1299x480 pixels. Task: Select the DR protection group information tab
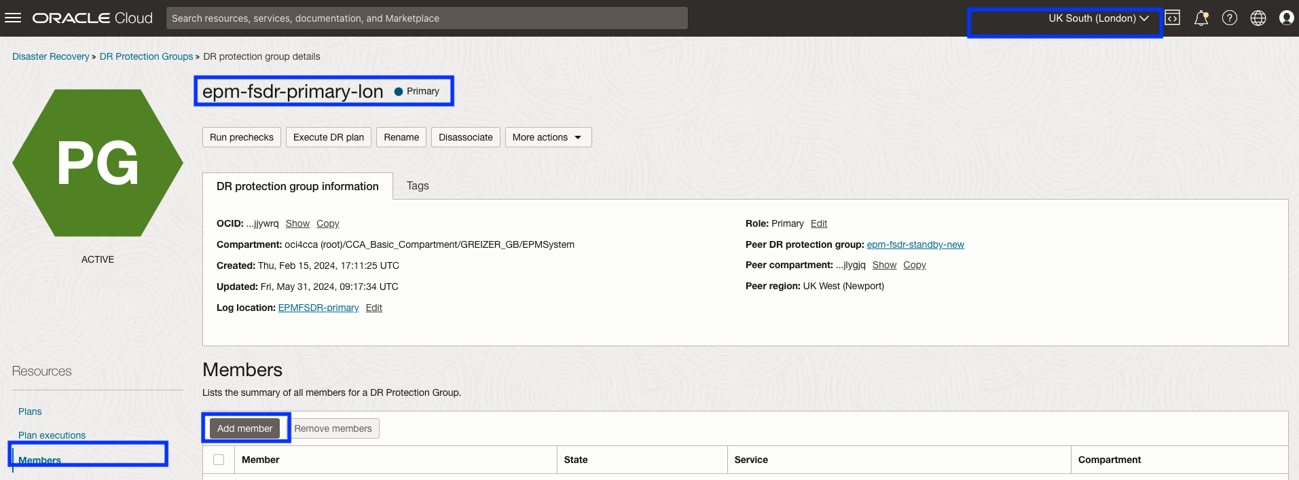coord(297,186)
